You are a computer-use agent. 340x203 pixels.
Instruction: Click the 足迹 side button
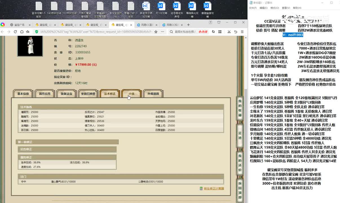[240, 135]
